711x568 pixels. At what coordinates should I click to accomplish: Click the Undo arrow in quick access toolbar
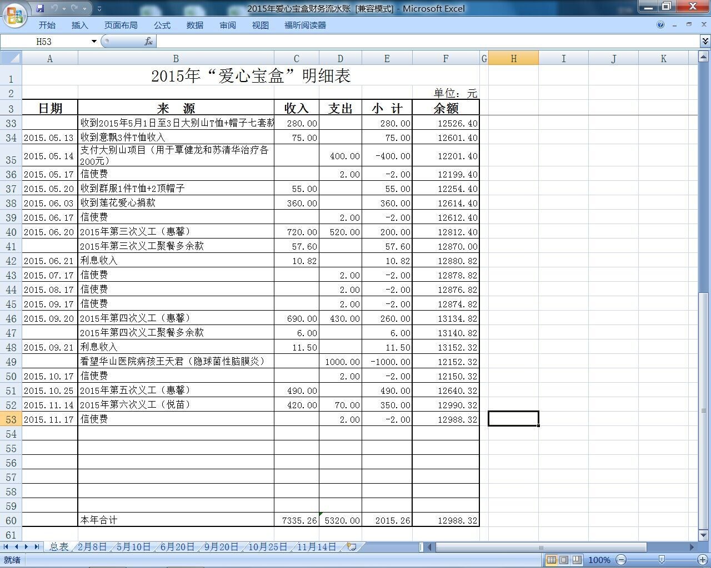pos(54,8)
